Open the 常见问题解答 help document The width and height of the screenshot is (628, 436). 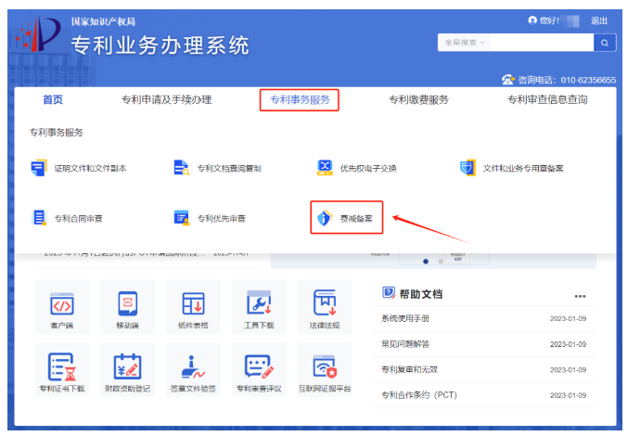pos(405,344)
